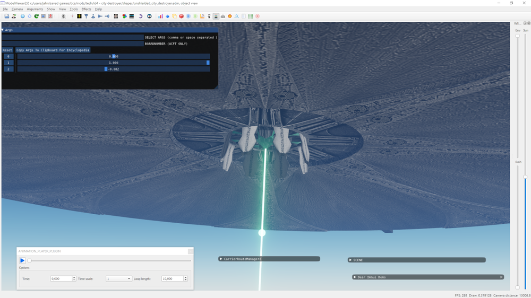Open the Effects menu
531x298 pixels.
[x=87, y=9]
